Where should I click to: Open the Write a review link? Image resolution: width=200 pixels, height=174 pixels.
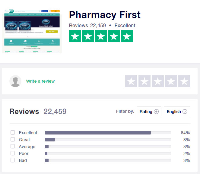click(x=40, y=81)
